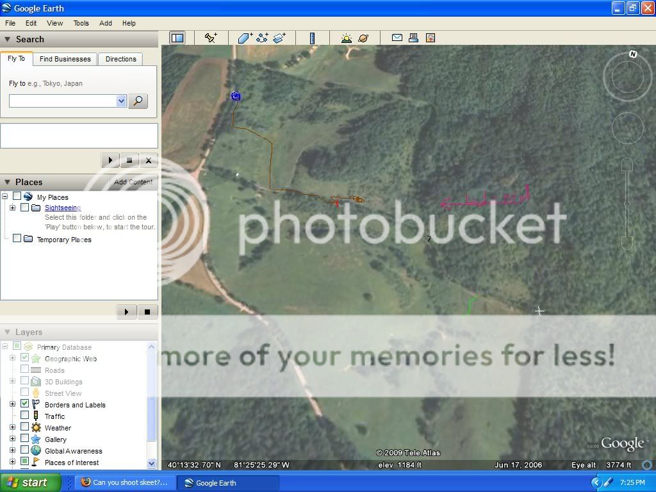The image size is (656, 492).
Task: Open the Edit menu
Action: [x=31, y=24]
